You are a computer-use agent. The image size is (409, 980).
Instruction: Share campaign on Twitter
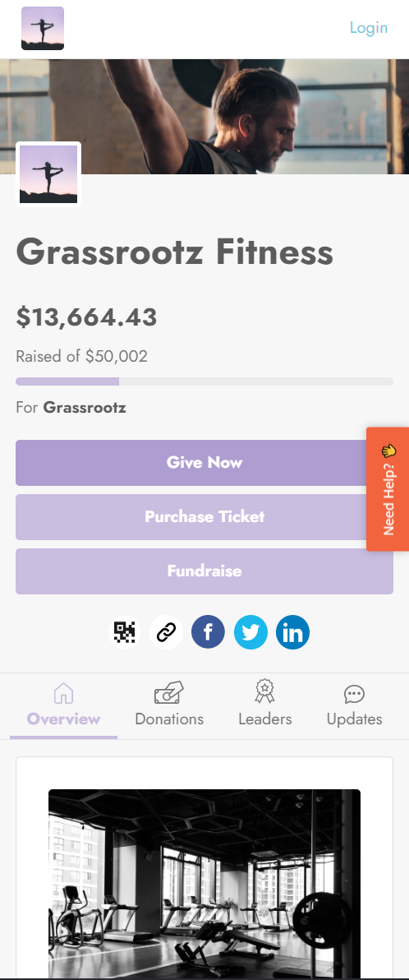(x=250, y=632)
